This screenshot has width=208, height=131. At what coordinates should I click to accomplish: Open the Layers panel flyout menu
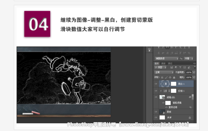[195, 64]
